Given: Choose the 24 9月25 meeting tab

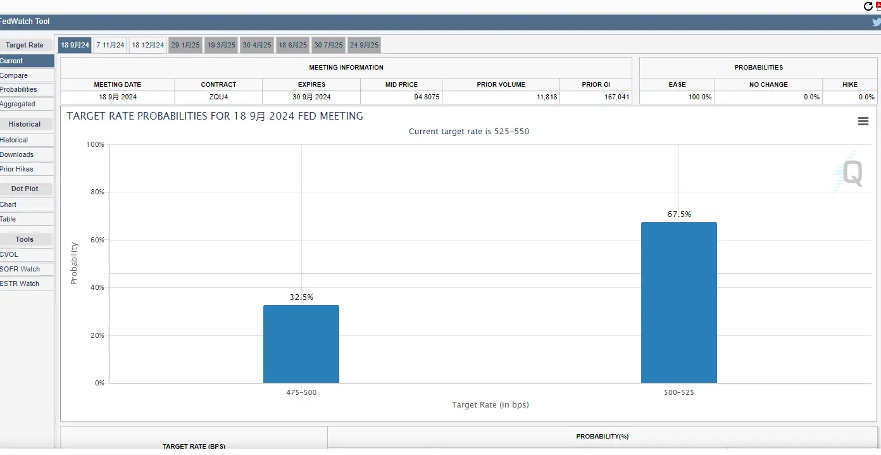Looking at the screenshot, I should (x=364, y=45).
